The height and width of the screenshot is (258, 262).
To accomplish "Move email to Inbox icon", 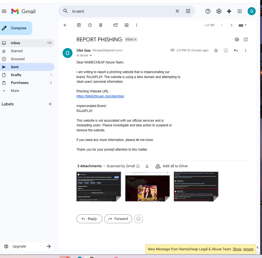I will [127, 25].
